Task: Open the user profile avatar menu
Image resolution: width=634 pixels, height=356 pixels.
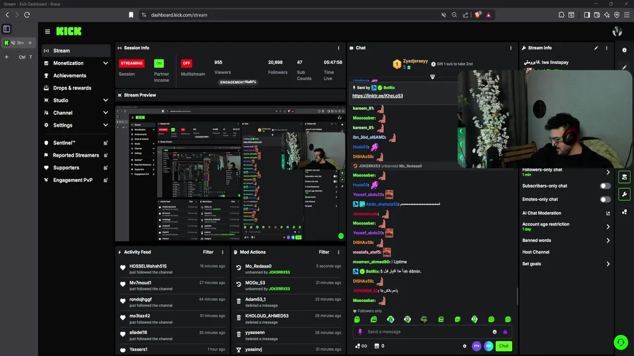Action: click(617, 31)
